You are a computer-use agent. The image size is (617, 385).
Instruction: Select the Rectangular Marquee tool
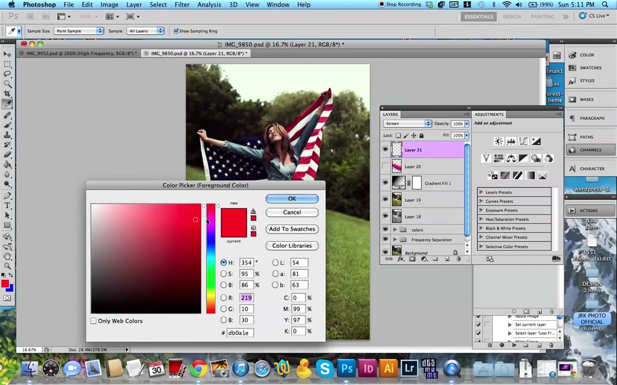(7, 64)
